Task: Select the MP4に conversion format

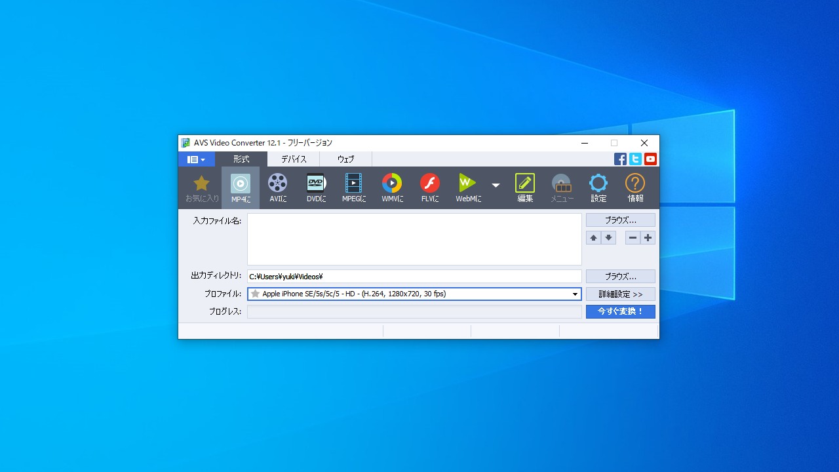Action: (x=241, y=188)
